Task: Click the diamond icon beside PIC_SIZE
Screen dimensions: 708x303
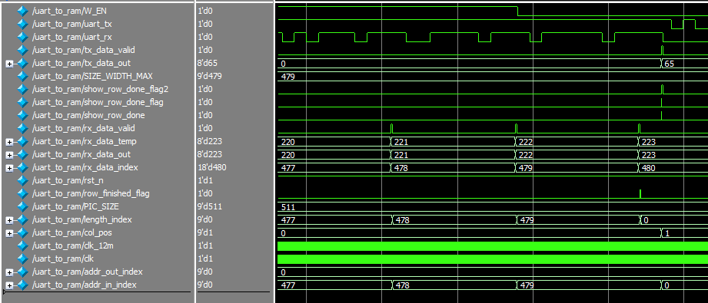Action: tap(22, 206)
